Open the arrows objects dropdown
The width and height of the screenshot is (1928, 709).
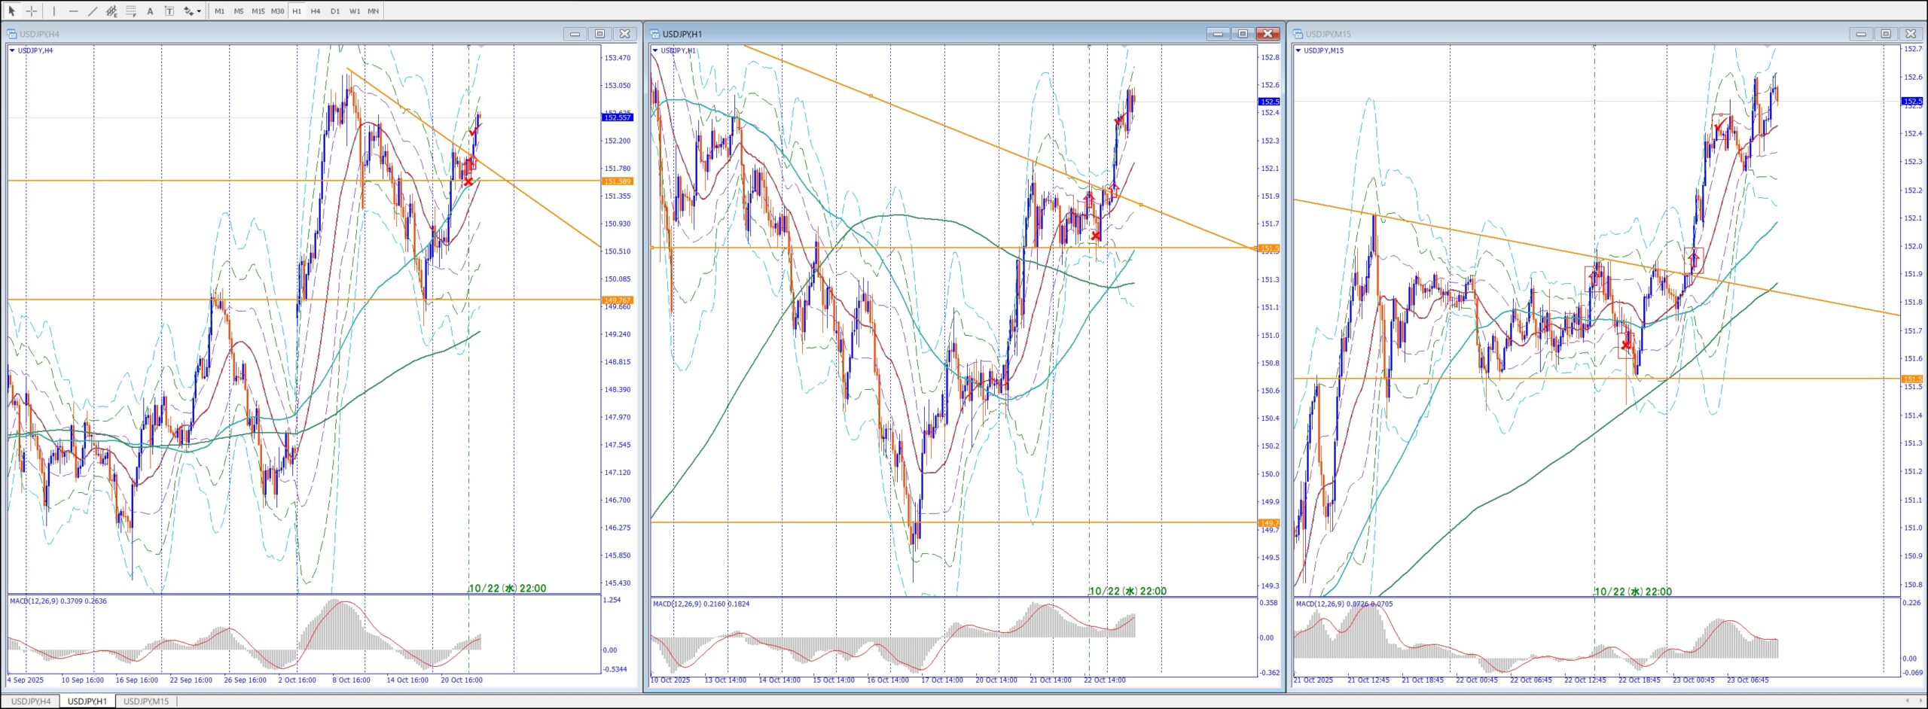point(199,11)
